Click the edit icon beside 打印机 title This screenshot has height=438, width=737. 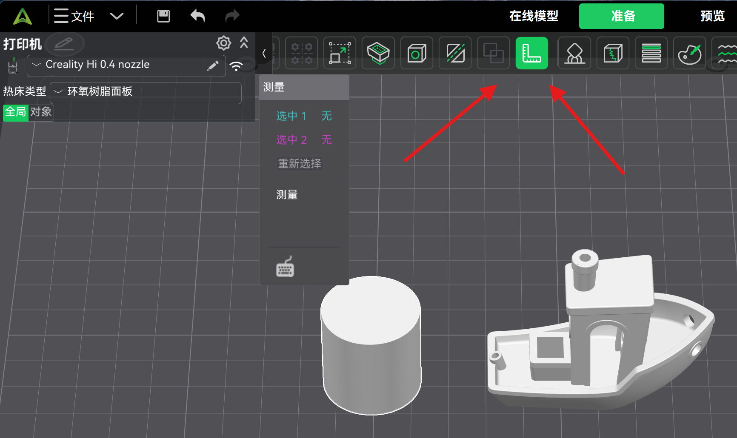(x=64, y=43)
